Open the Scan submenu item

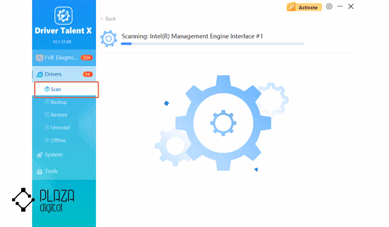pos(66,90)
